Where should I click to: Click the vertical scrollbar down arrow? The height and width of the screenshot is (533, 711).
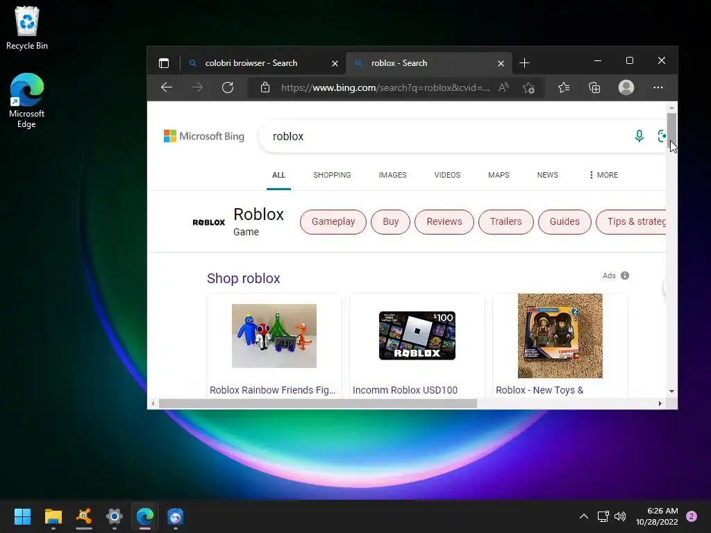671,391
